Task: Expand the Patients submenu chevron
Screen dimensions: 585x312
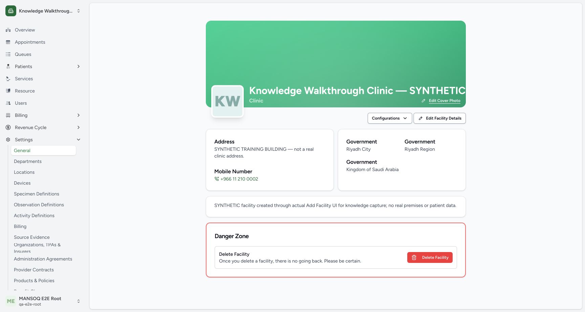Action: point(79,66)
